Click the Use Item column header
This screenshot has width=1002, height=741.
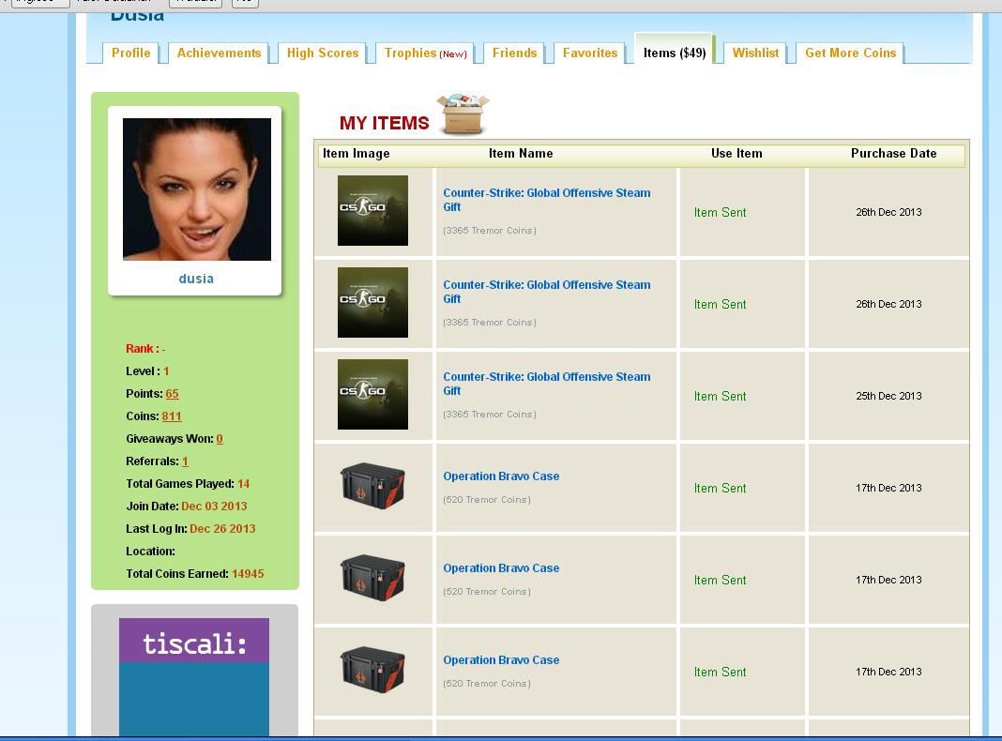point(736,153)
